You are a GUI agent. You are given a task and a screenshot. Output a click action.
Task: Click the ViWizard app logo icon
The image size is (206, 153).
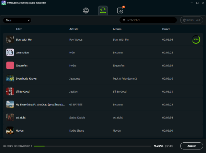coord(3,3)
